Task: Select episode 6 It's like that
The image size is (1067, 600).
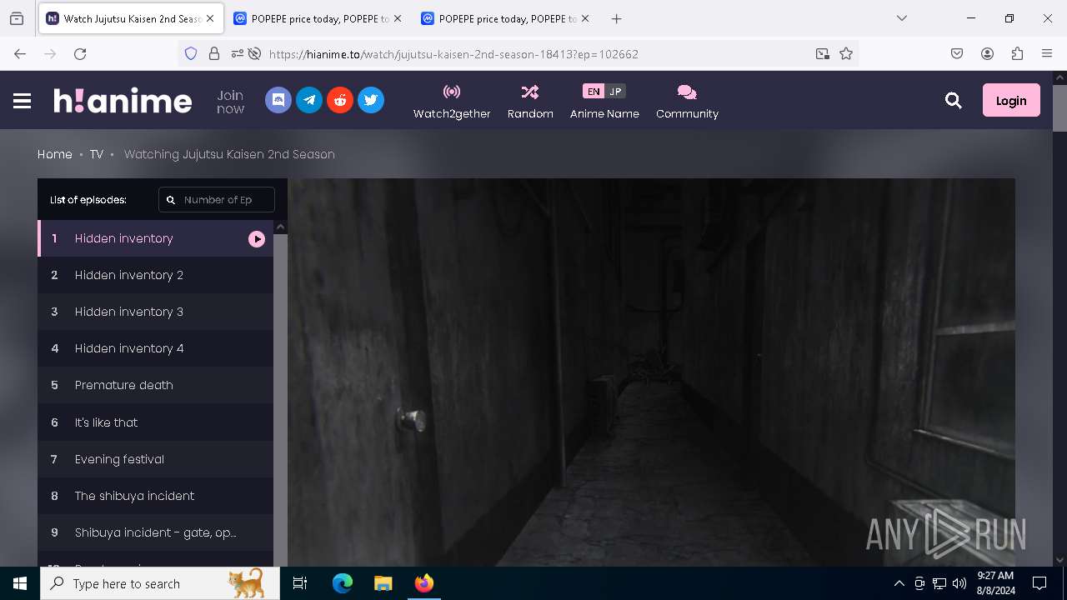Action: (156, 422)
